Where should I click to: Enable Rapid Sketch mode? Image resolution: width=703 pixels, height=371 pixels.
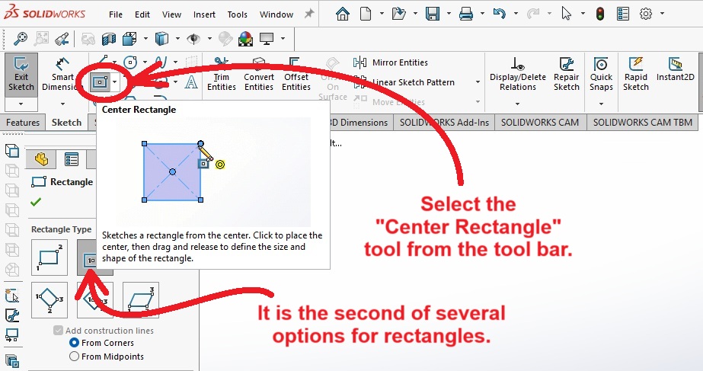[636, 75]
